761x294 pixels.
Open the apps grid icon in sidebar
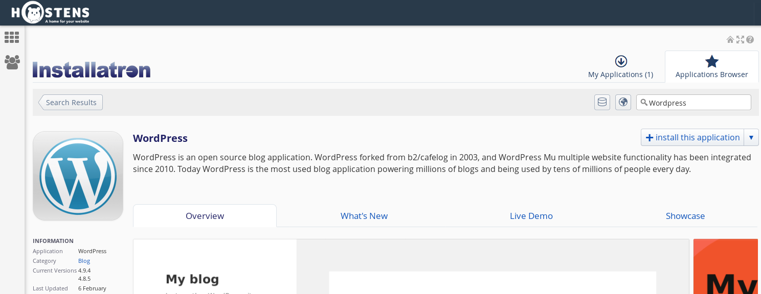pos(12,37)
